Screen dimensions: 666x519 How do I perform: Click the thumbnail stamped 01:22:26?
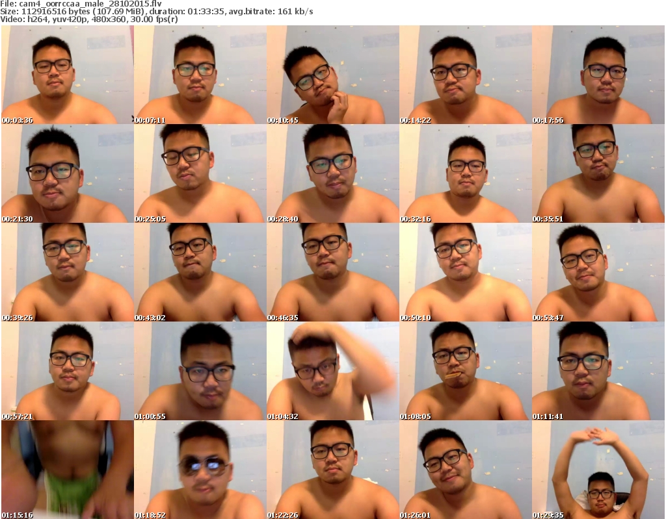[333, 470]
